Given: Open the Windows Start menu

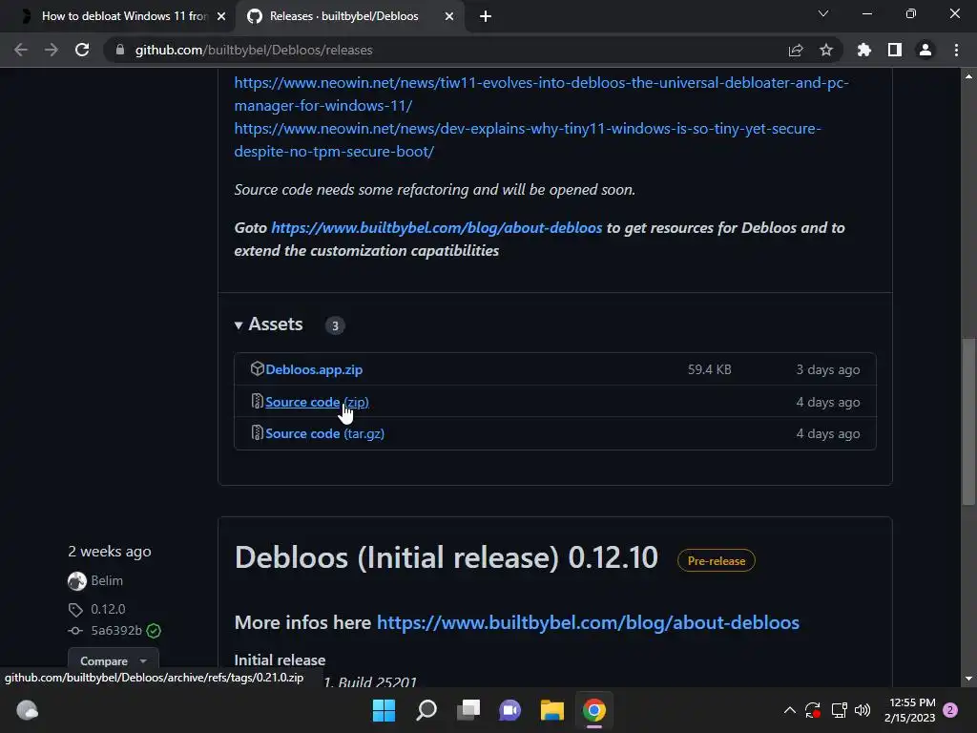Looking at the screenshot, I should [384, 710].
